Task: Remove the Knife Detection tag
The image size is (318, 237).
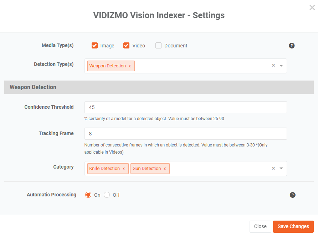Action: click(123, 169)
